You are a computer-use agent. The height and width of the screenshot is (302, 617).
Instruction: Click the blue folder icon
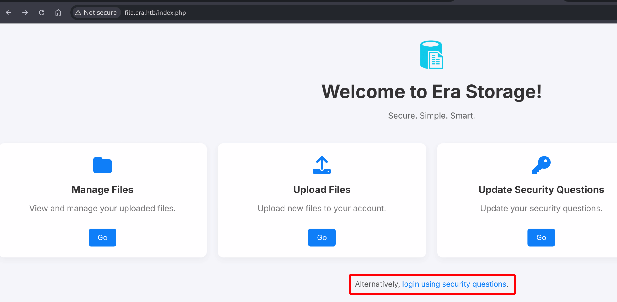(102, 165)
